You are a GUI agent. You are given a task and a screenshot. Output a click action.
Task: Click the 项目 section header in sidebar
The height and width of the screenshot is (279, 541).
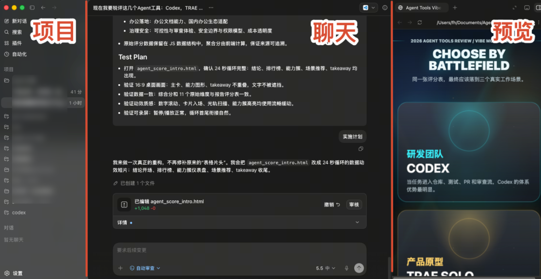(x=9, y=69)
